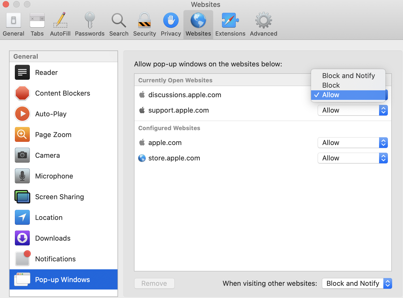Select the Notifications icon in sidebar
Viewport: 403px width, 298px height.
[23, 258]
